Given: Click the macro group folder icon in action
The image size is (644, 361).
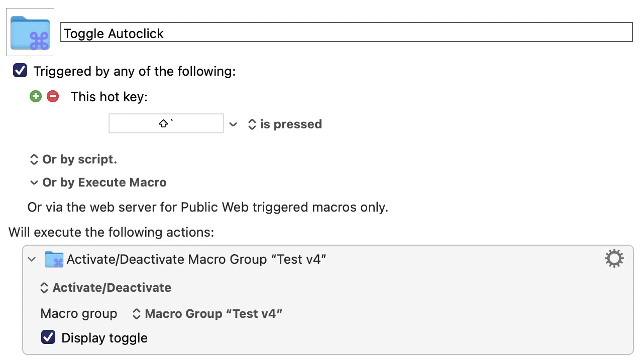Looking at the screenshot, I should (54, 259).
